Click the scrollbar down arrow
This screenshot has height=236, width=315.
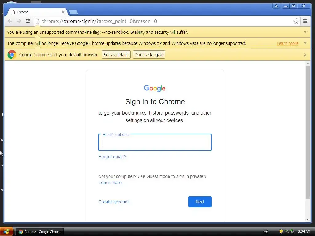308,219
